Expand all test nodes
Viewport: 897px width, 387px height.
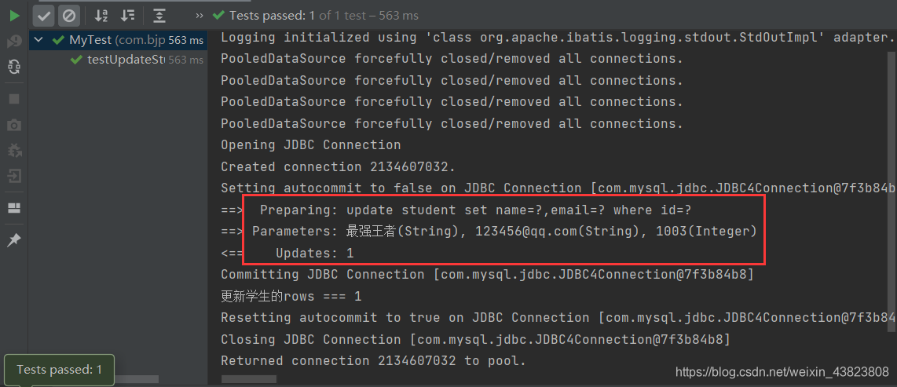159,16
